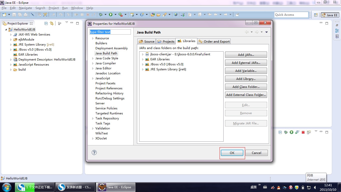
Task: Click the New Dynamic Web Project globe icon
Action: pyautogui.click(x=132, y=15)
